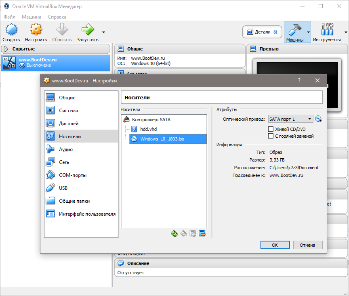
Task: Open the SATA порт 1 dropdown
Action: (x=290, y=119)
